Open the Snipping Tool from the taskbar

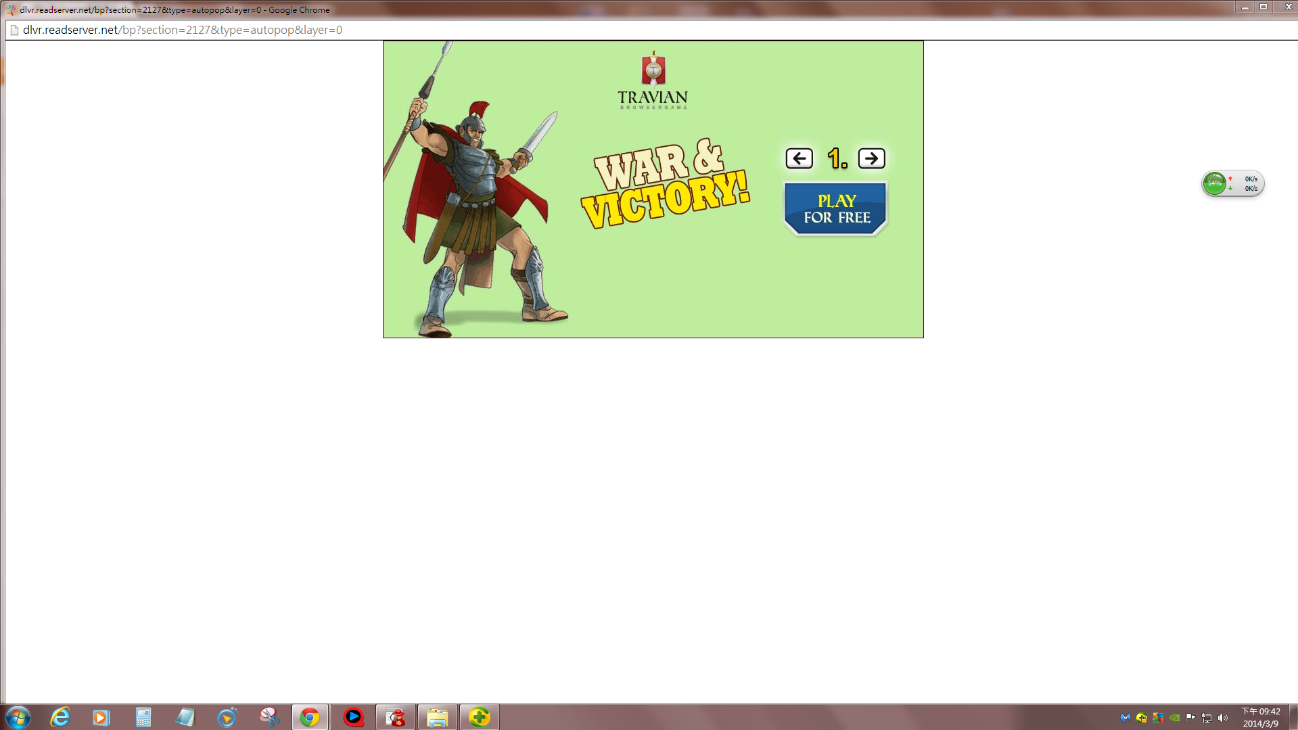[269, 717]
